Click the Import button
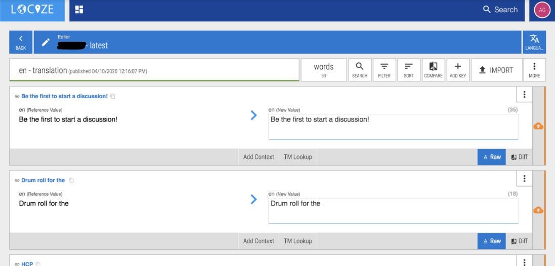 click(497, 70)
